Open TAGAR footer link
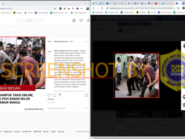 click(x=53, y=132)
